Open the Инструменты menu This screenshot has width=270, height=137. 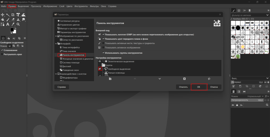[81, 6]
